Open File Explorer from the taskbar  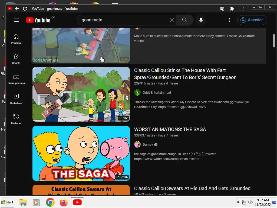(x=23, y=202)
